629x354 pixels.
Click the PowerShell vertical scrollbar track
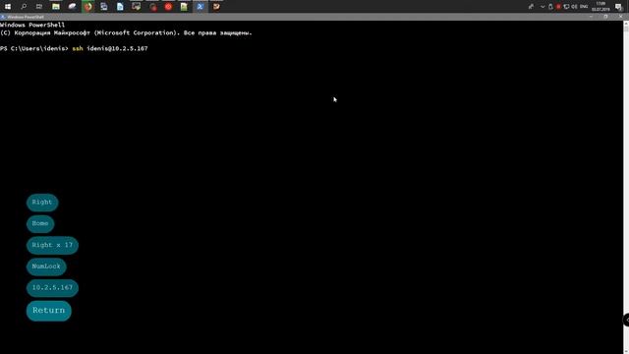[x=626, y=187]
